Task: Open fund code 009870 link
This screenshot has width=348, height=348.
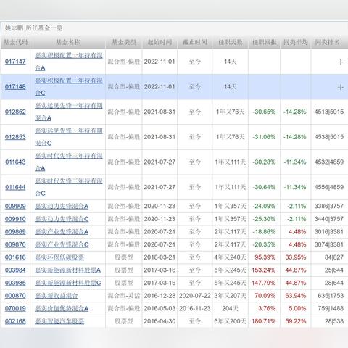Action: (x=15, y=244)
